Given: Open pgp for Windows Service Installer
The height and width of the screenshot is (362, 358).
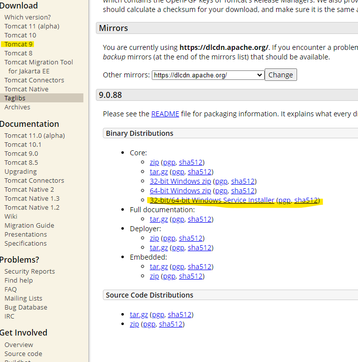Looking at the screenshot, I should click(x=285, y=200).
